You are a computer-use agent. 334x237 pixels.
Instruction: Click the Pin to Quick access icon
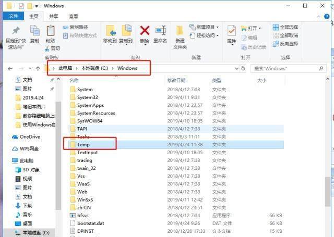(x=16, y=31)
